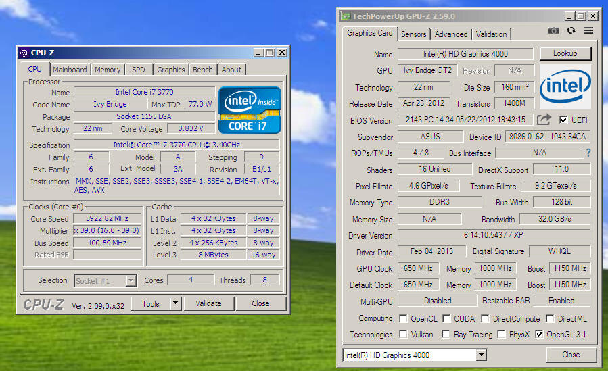Image resolution: width=608 pixels, height=371 pixels.
Task: Click the GPU-Z title bar icon
Action: [346, 16]
